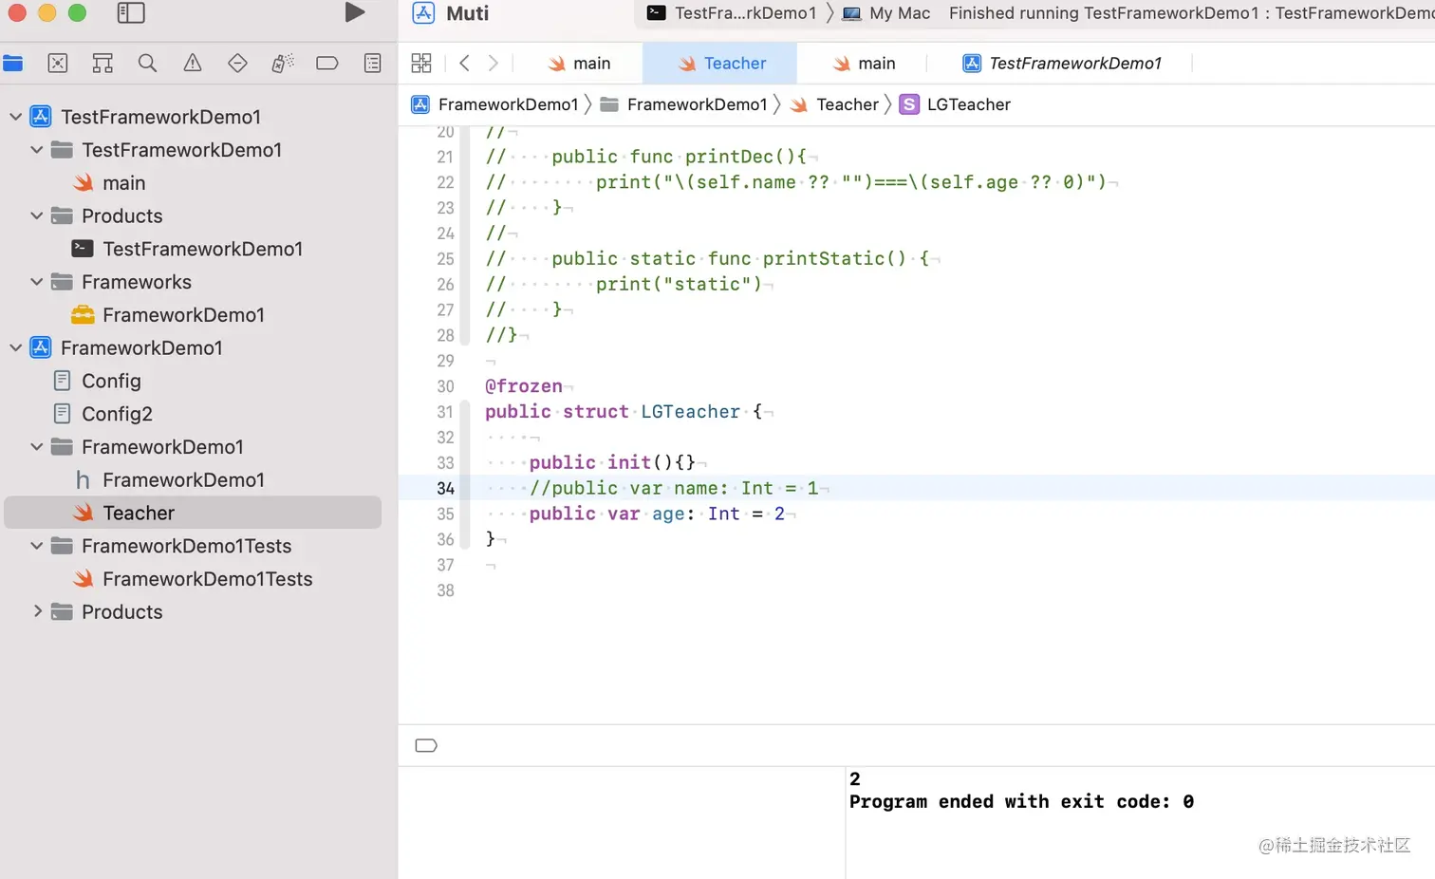Collapse the TestFrameworkDemo1 folder group
1435x879 pixels.
pos(37,150)
